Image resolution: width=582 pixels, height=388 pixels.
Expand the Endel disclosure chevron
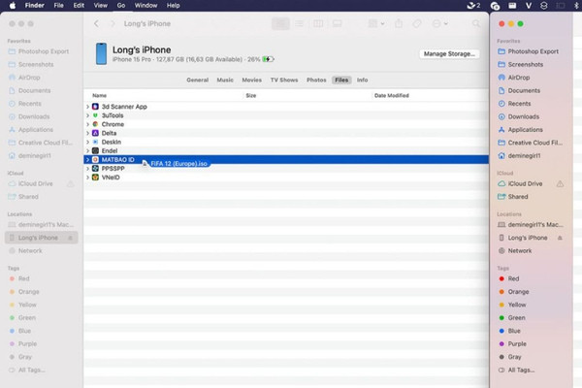point(88,150)
